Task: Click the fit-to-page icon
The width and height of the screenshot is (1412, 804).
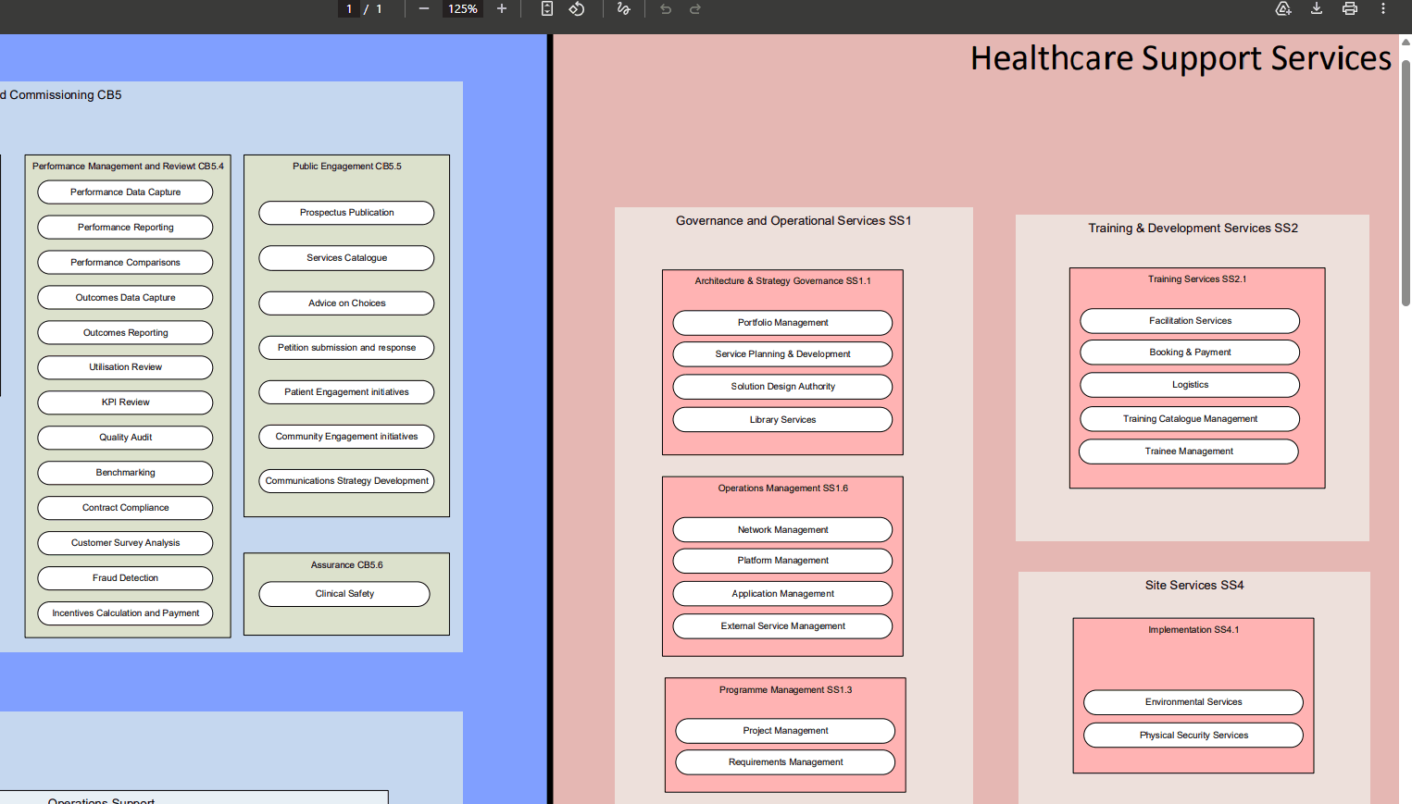Action: tap(546, 8)
